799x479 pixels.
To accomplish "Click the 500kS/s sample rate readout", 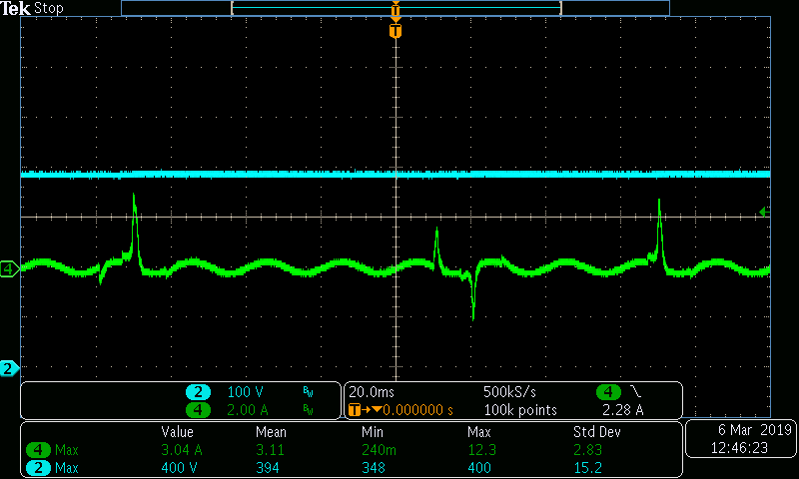I will pos(509,392).
